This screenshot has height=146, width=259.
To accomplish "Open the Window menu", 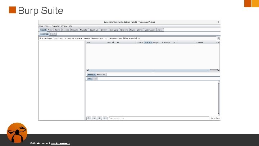I will (x=64, y=26).
